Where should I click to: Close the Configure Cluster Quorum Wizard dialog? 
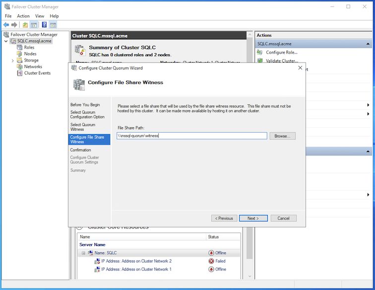300,68
